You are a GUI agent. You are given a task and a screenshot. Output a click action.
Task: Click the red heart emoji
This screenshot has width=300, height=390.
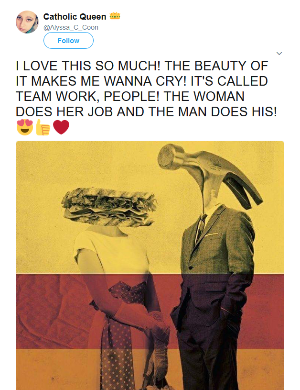click(61, 127)
